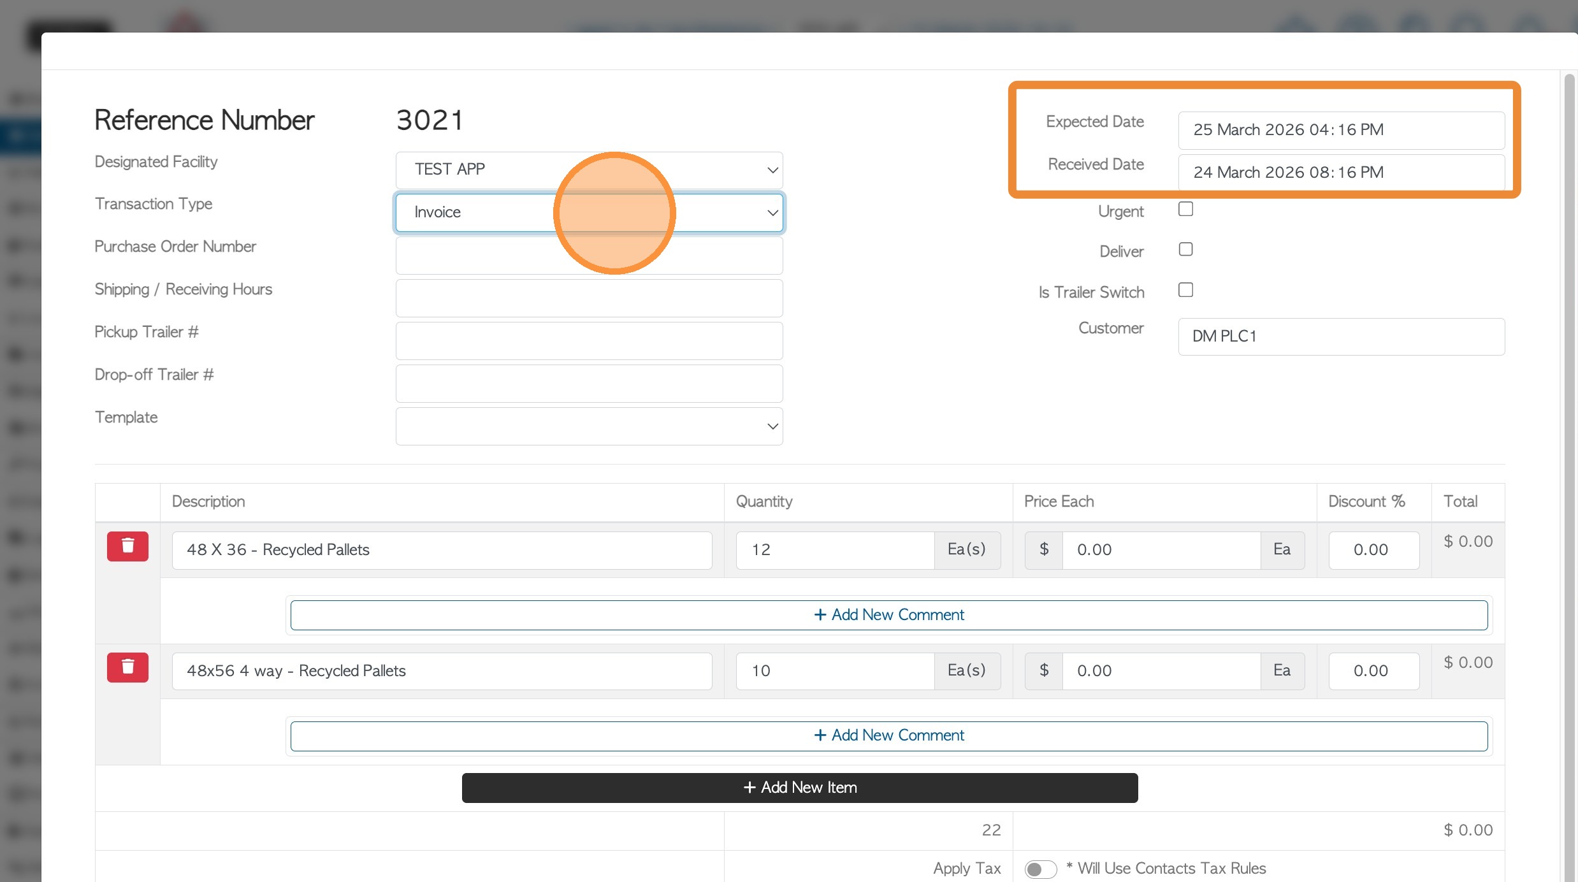Delete the 48x56 4 way Recycled Pallets row
Screen dimensions: 1578x882
pos(127,667)
